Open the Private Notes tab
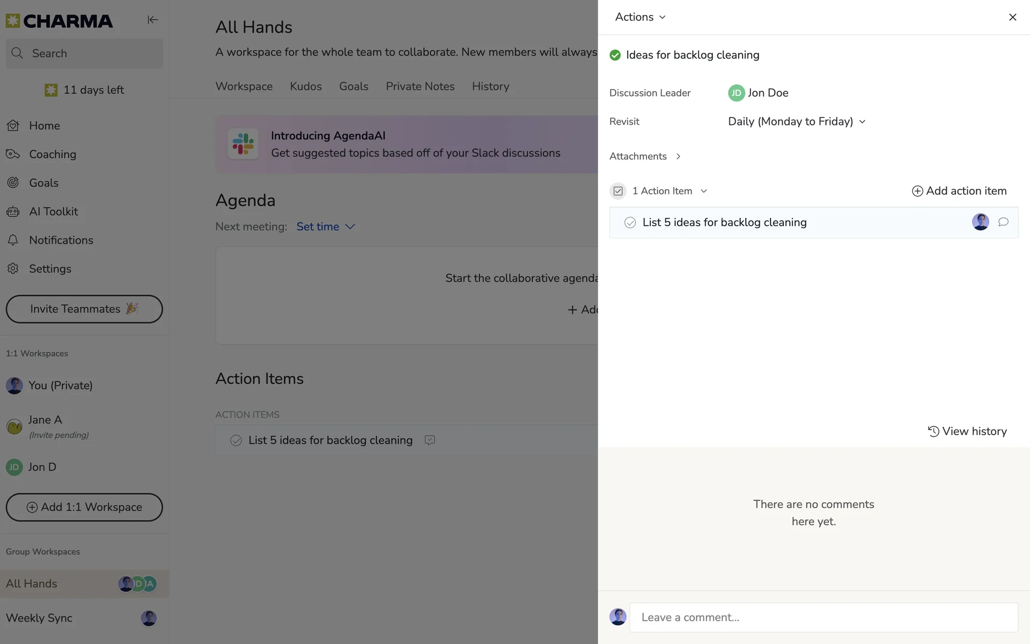This screenshot has width=1030, height=644. click(x=420, y=86)
